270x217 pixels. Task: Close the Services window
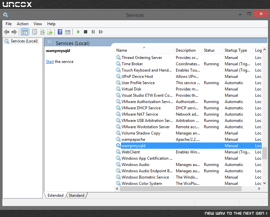261,14
